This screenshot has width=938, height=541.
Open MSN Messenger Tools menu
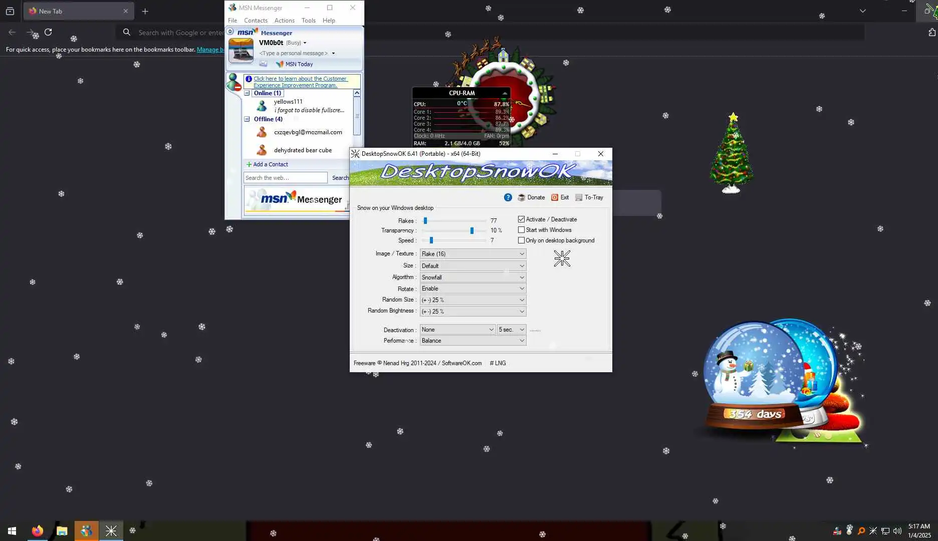[x=309, y=21]
